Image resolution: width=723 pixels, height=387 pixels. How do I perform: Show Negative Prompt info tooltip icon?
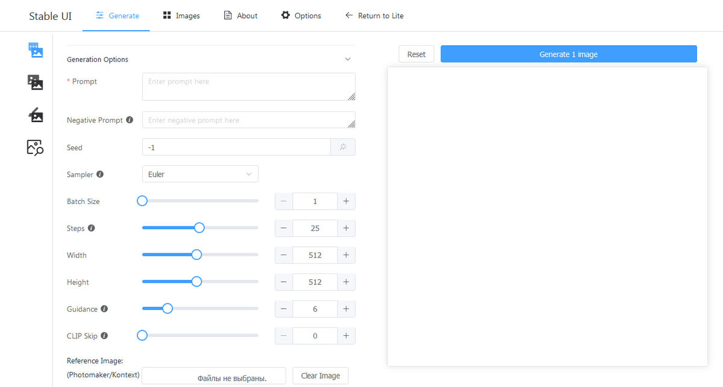click(x=130, y=120)
